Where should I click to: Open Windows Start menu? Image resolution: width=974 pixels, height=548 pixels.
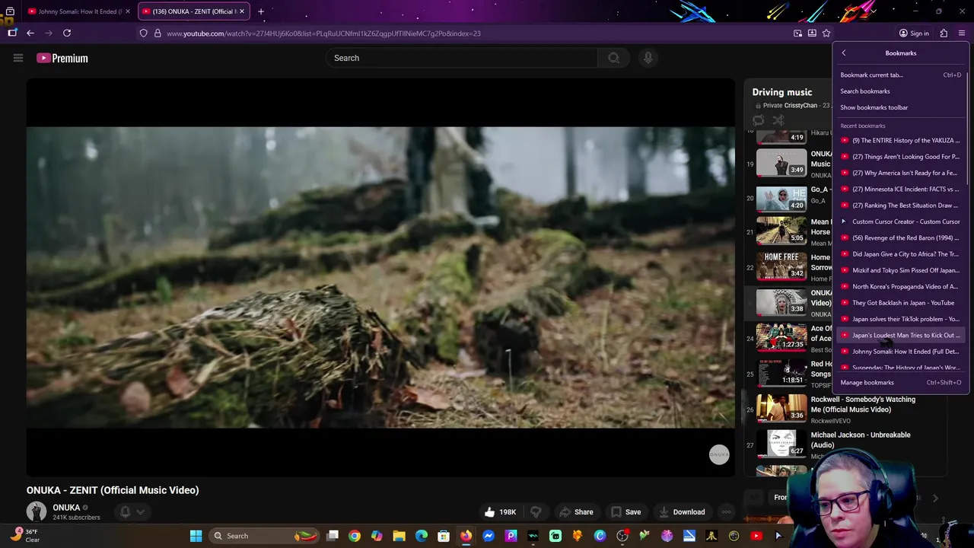tap(196, 536)
